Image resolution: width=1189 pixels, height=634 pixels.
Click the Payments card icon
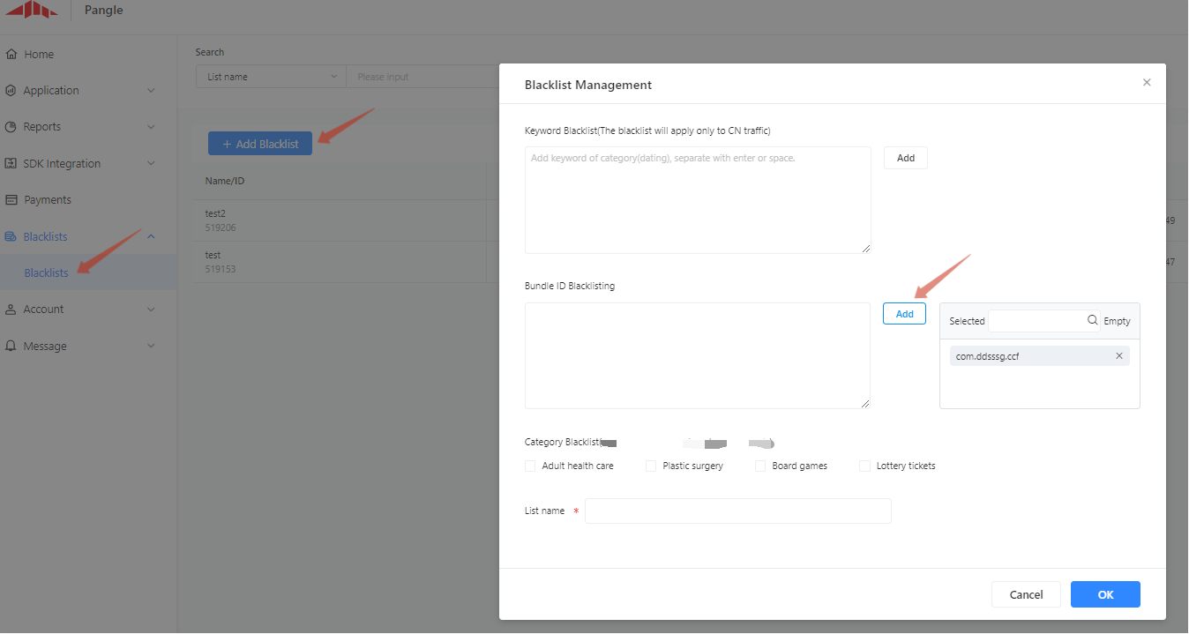click(11, 200)
